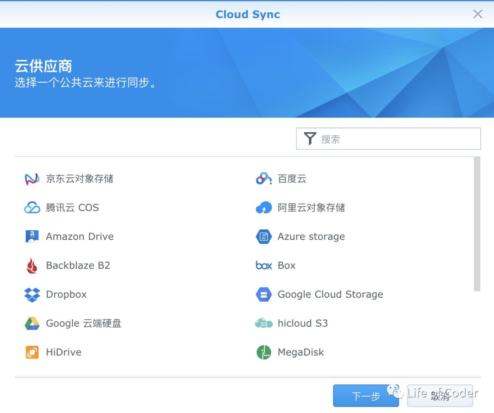Image resolution: width=494 pixels, height=413 pixels.
Task: Click the Dropbox logo icon
Action: pyautogui.click(x=32, y=295)
